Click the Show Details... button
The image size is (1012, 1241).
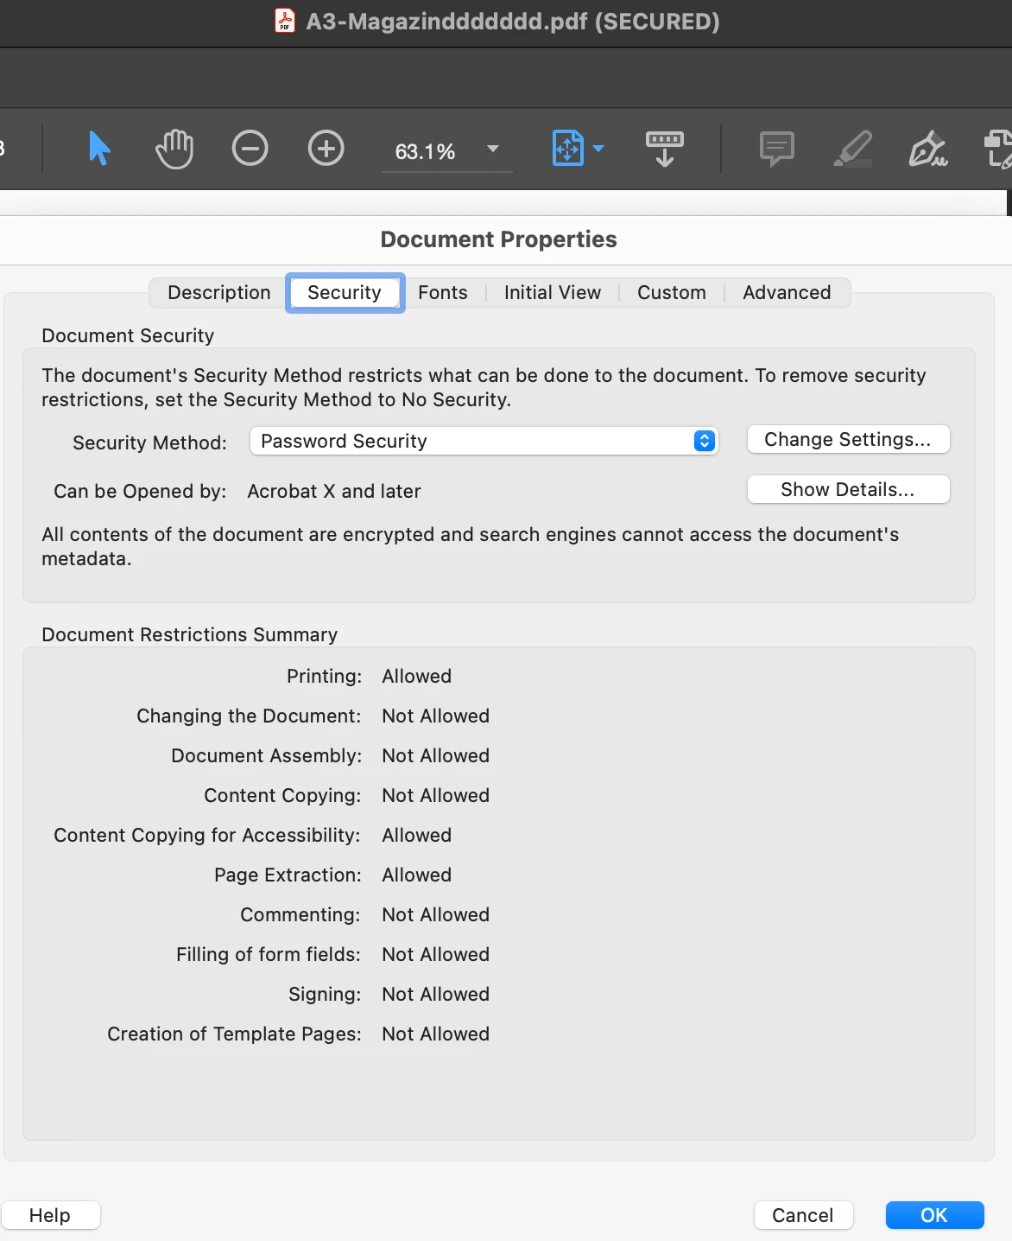point(848,489)
